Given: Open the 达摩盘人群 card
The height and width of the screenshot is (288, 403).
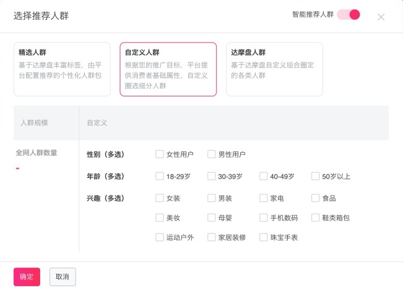Looking at the screenshot, I should pyautogui.click(x=274, y=69).
